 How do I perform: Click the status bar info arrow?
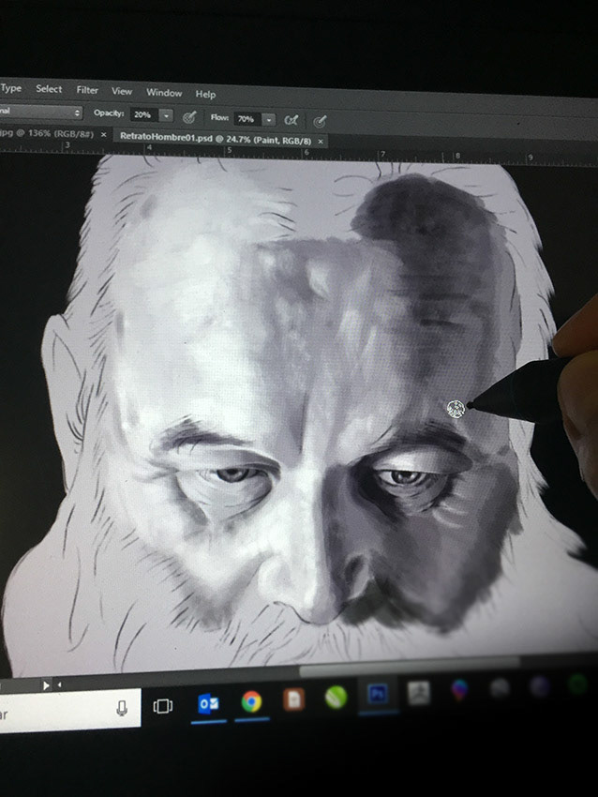click(x=46, y=685)
